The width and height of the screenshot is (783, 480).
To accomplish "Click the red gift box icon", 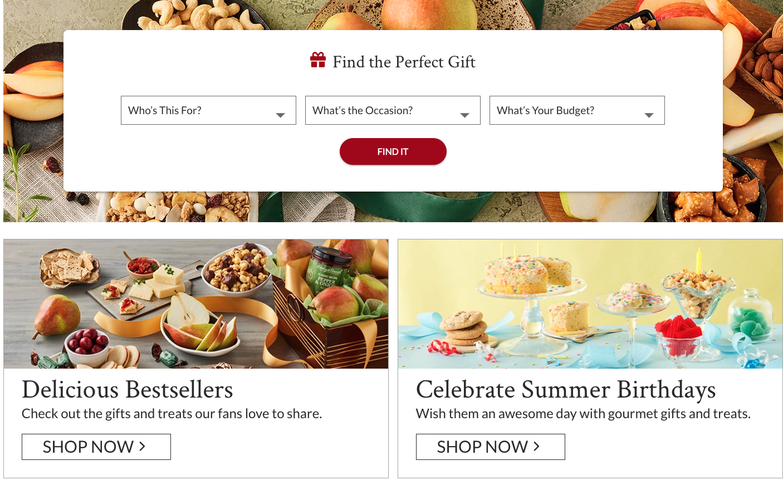I will click(318, 60).
